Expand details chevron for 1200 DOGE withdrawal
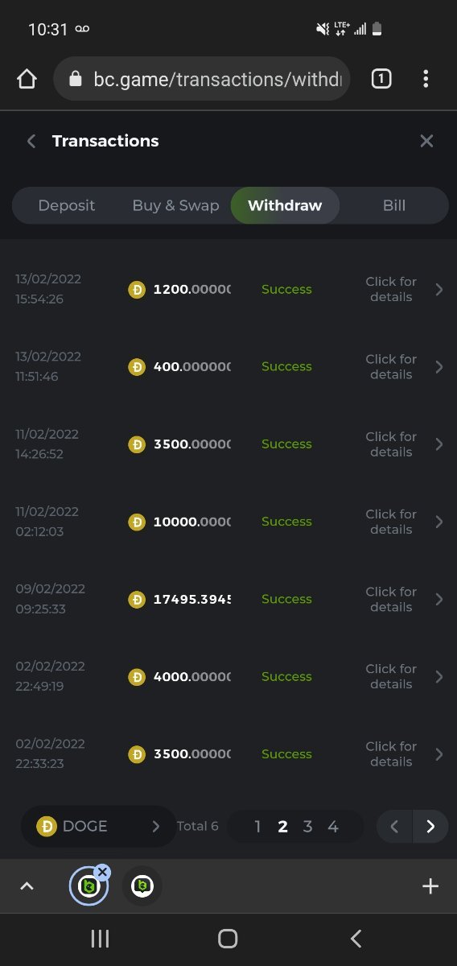 [x=439, y=290]
